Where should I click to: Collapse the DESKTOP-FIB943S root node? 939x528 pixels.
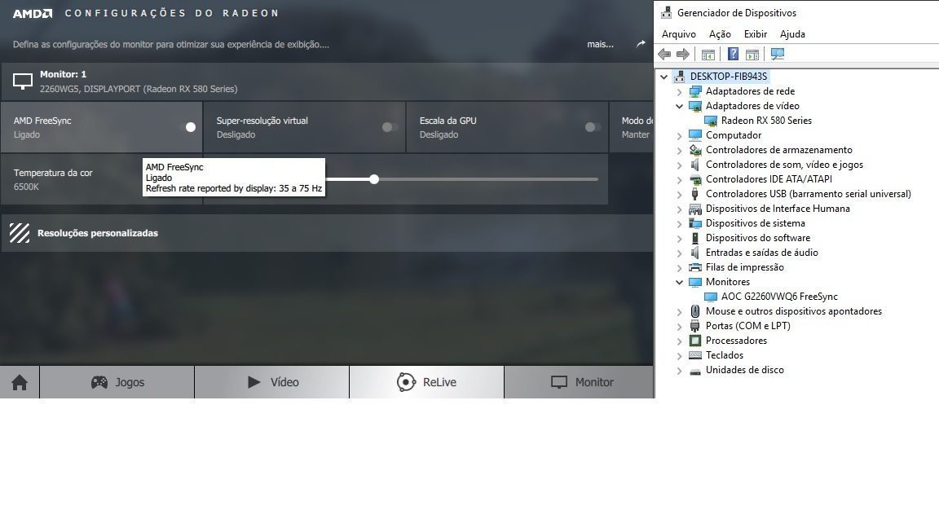[663, 77]
